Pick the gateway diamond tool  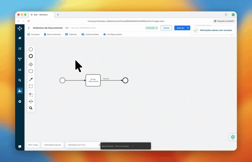coord(31,64)
